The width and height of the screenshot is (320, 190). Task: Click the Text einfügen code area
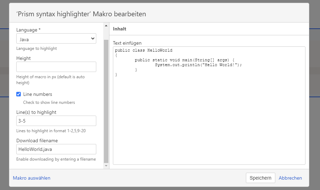pyautogui.click(x=209, y=106)
